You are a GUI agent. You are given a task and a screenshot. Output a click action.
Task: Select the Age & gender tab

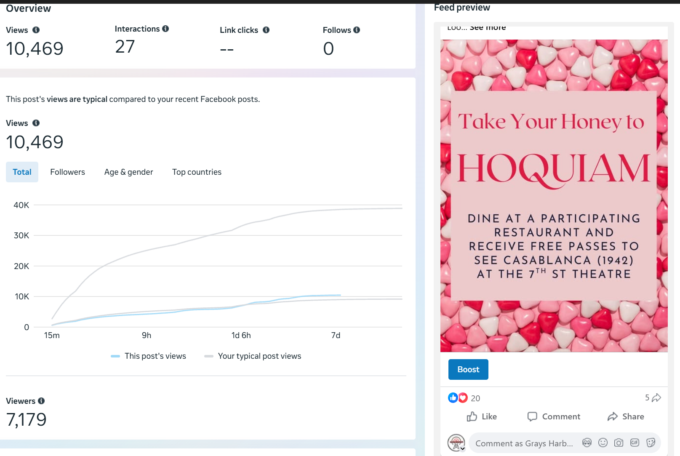coord(128,172)
